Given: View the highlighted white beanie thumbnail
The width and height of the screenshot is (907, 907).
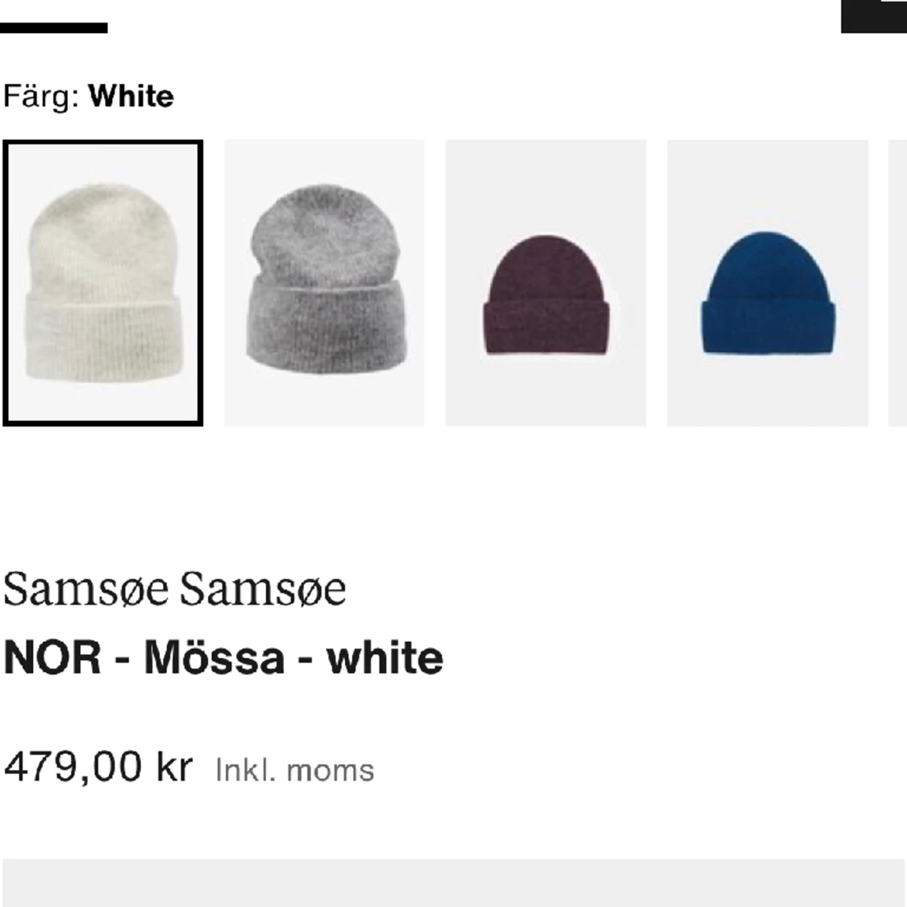Looking at the screenshot, I should (103, 281).
